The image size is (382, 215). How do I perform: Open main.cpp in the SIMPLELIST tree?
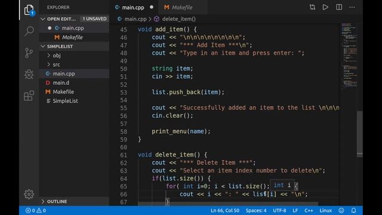point(74,73)
